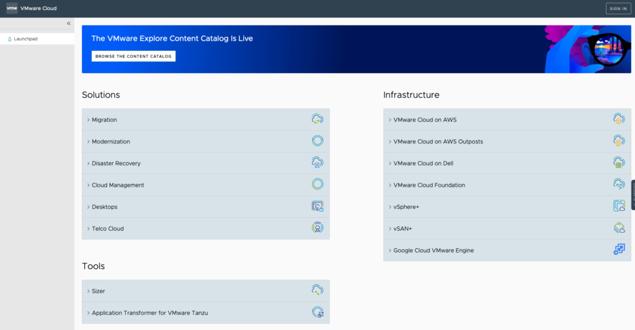Click Application Transformer for VMware Tanzu text
635x330 pixels.
coord(150,313)
